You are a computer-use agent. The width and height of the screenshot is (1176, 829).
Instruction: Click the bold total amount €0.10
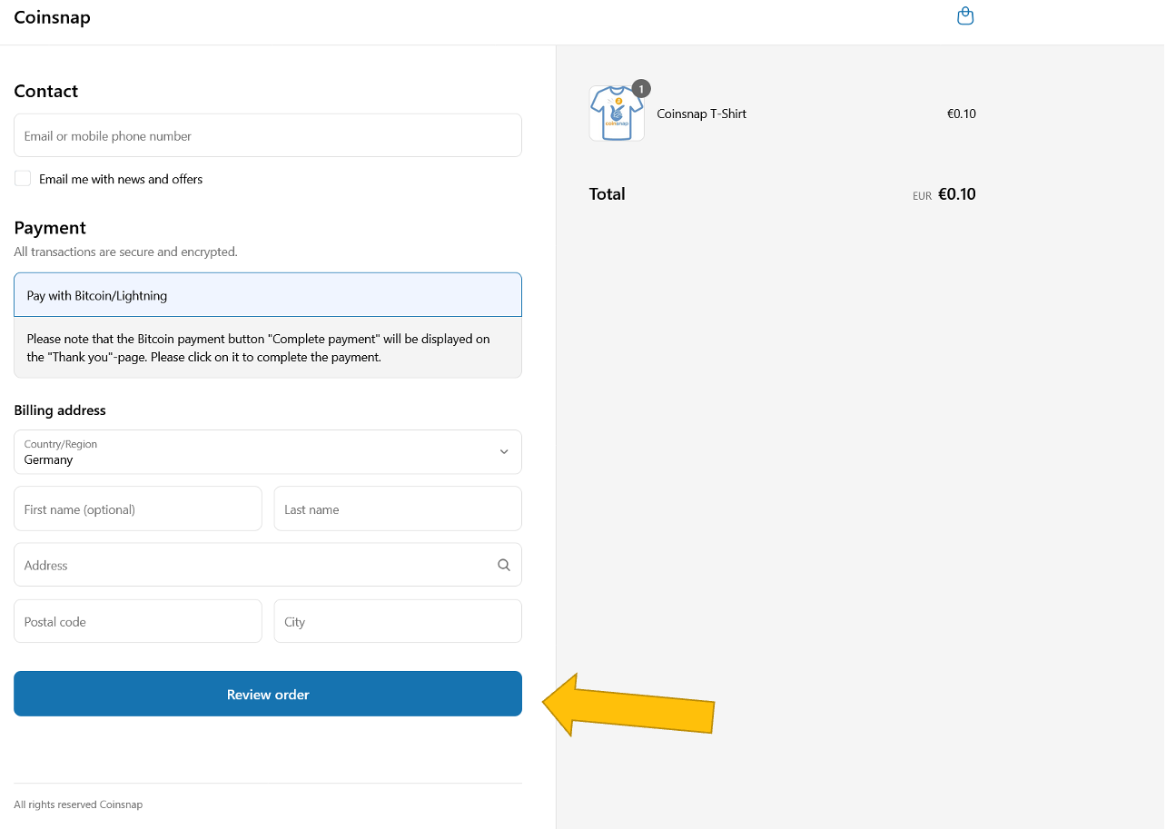956,193
